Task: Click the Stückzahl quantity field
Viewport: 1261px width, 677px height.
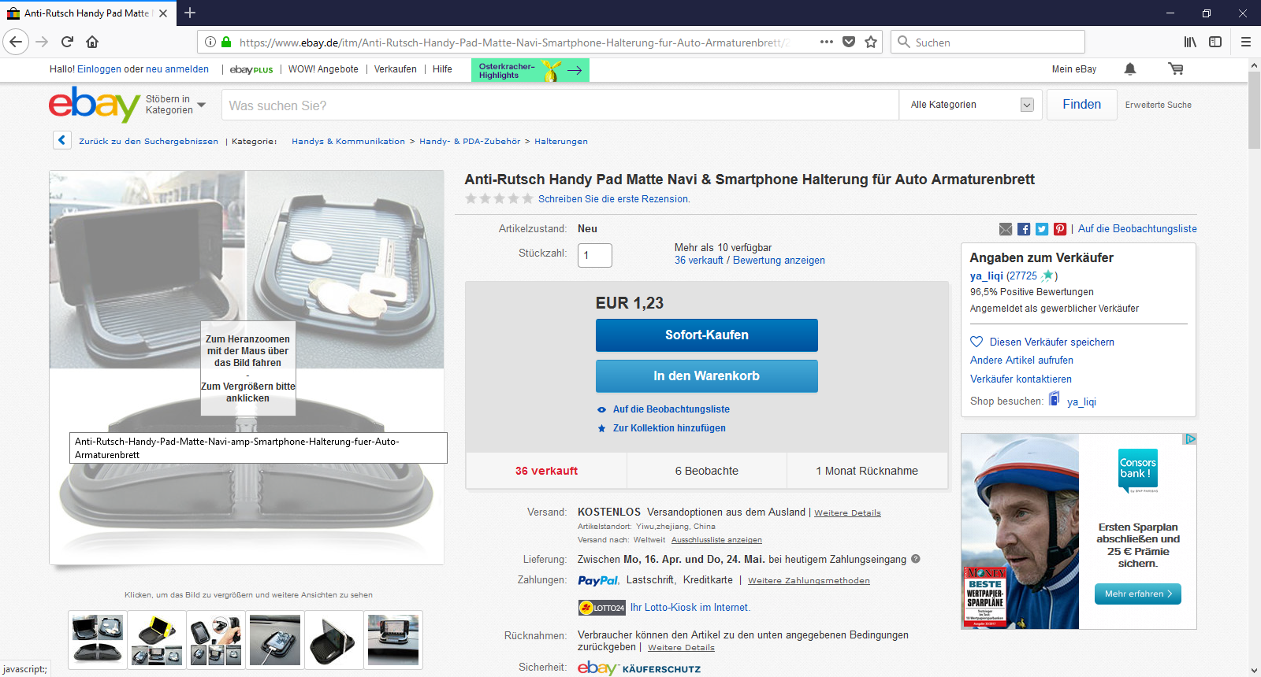Action: pyautogui.click(x=594, y=255)
